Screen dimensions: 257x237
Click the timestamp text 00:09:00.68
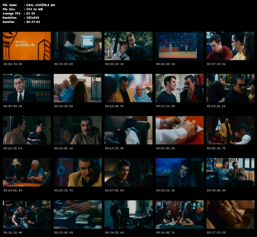[13, 106]
